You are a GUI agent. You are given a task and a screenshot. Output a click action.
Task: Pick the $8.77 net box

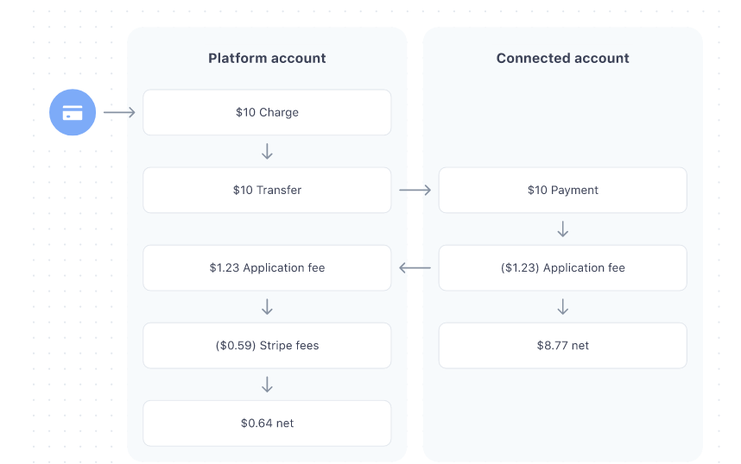coord(563,346)
